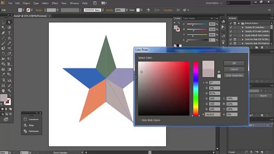Select the Selection tool arrow
The image size is (274, 154).
3,22
